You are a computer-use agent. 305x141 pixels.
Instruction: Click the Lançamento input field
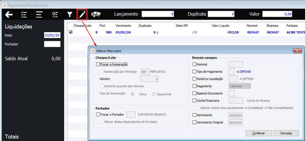[158, 14]
